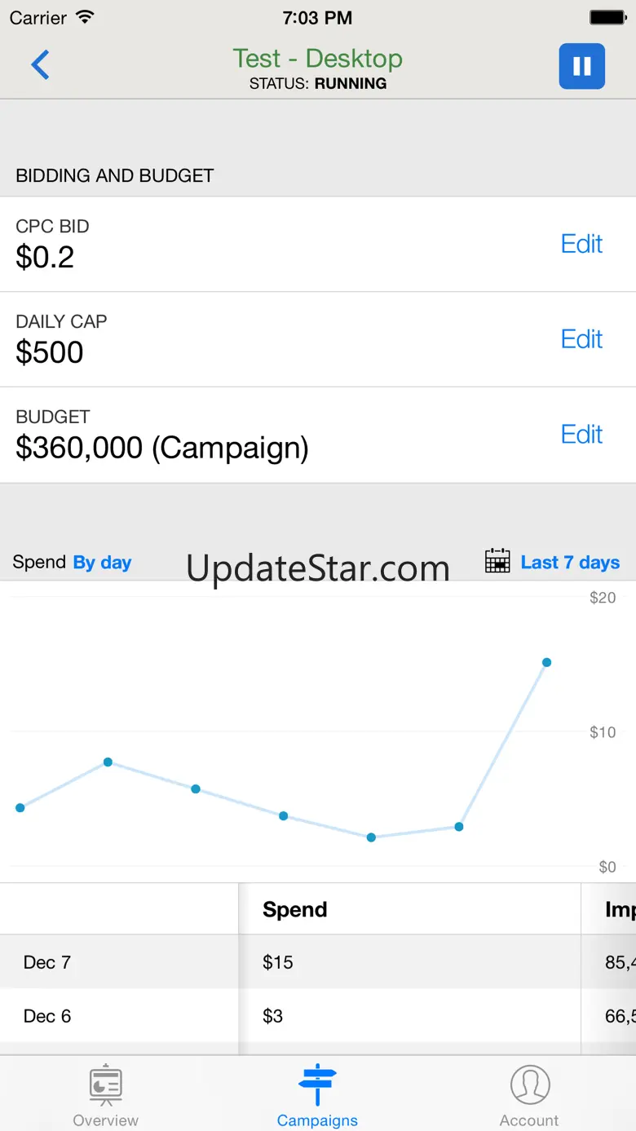Tap the Wi-Fi icon in status bar
The width and height of the screenshot is (636, 1131).
coord(84,17)
